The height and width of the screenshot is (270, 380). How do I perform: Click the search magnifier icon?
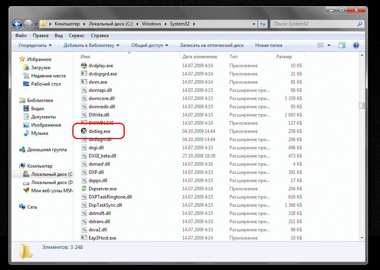[360, 24]
